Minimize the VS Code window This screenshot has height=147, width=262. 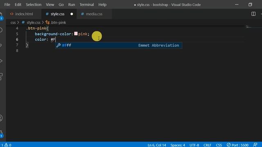(x=237, y=4)
